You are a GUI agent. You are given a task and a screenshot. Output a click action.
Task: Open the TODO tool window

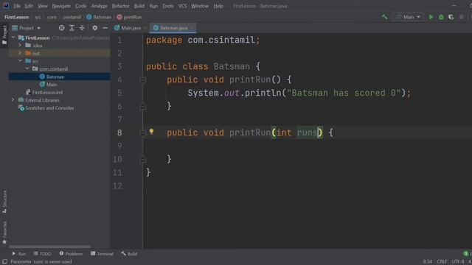pyautogui.click(x=43, y=254)
